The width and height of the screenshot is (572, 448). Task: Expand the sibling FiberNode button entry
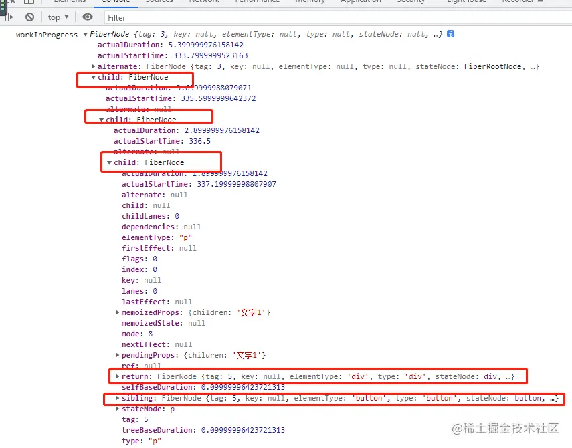coord(118,398)
